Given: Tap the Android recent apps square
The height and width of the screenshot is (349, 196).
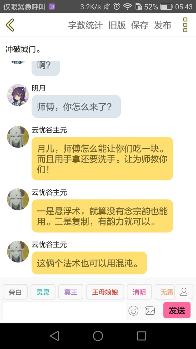Looking at the screenshot, I should [x=141, y=336].
